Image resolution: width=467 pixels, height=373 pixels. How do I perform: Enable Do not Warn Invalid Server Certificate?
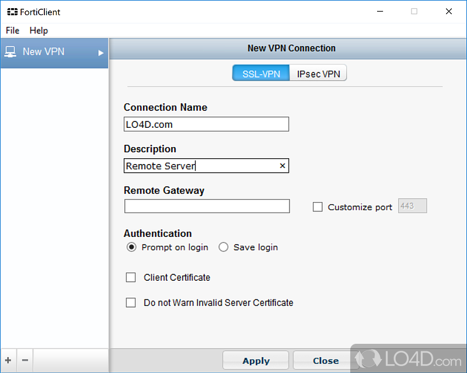pyautogui.click(x=131, y=302)
